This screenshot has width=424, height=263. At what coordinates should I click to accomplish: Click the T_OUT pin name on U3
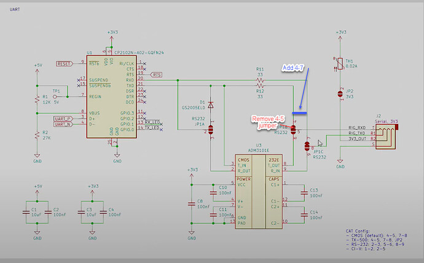[273, 166]
